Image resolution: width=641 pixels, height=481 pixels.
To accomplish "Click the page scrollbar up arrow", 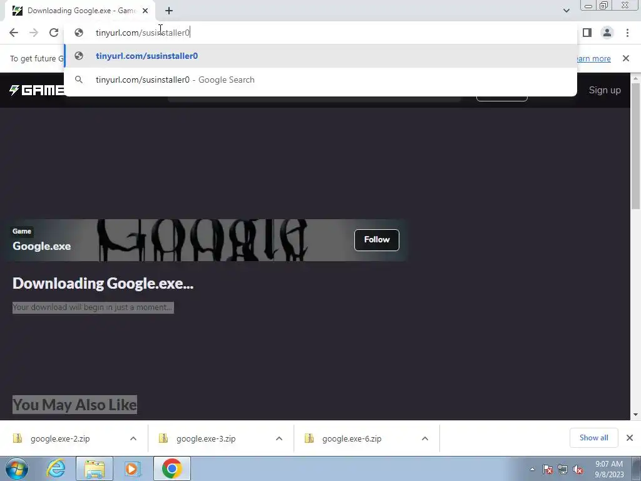I will pos(635,78).
